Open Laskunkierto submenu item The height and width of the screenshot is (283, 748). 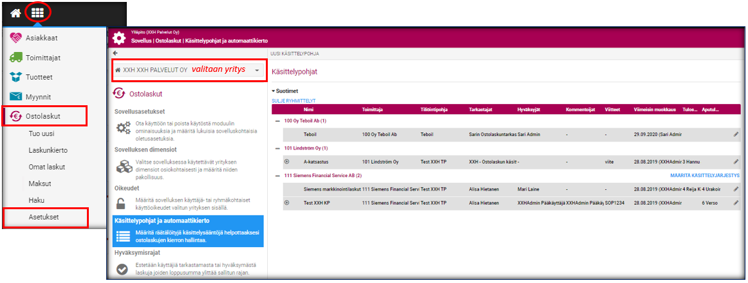48,150
